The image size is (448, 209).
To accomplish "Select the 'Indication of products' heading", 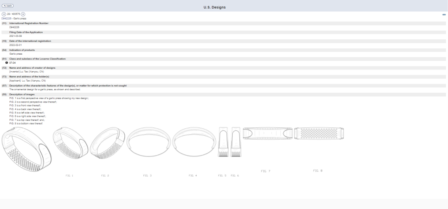I will [x=22, y=50].
